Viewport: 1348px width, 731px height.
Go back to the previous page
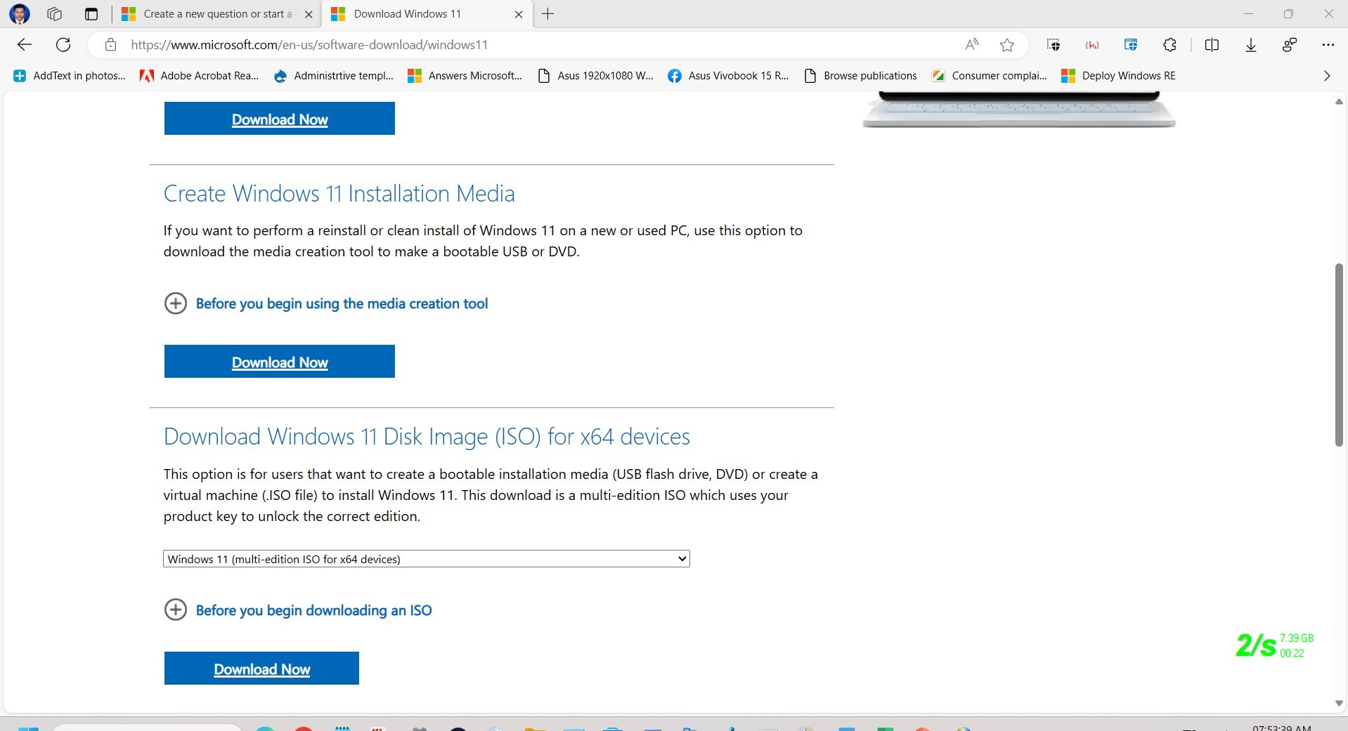(x=25, y=45)
